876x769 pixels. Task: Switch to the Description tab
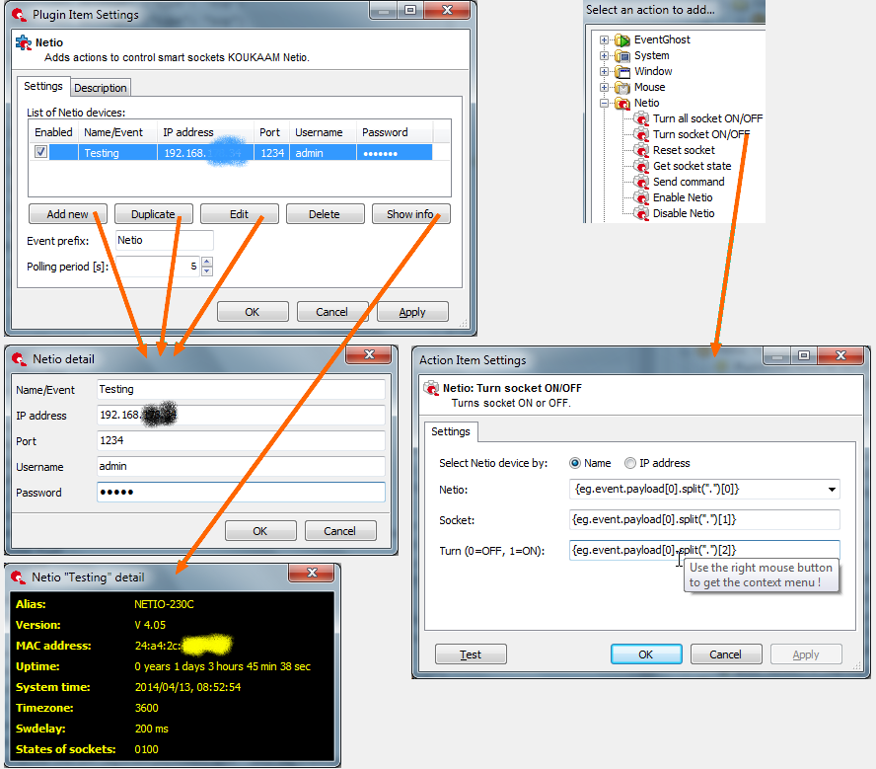101,88
